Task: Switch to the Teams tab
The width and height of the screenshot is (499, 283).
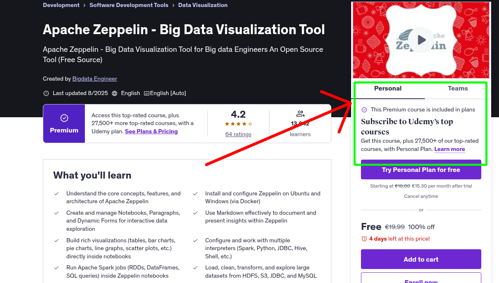Action: point(458,88)
